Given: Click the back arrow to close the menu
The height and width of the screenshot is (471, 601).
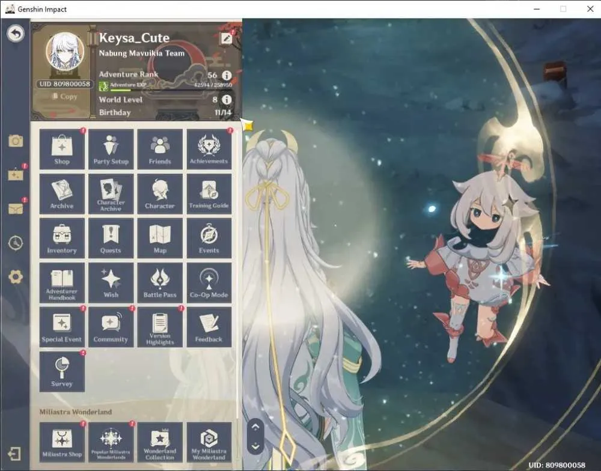Looking at the screenshot, I should 16,34.
